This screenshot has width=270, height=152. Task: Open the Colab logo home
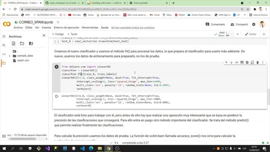tap(7, 24)
